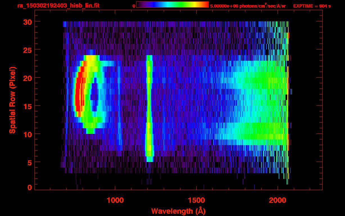Click the vertical emission line near 1216 Å
Viewport: 345px width, 216px height.
coord(149,109)
